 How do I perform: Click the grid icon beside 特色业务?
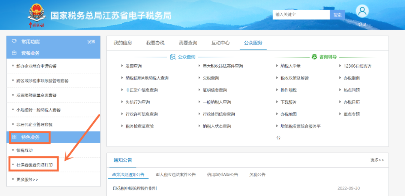pyautogui.click(x=14, y=137)
